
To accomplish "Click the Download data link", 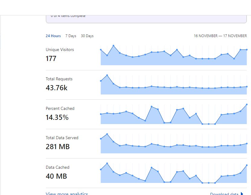I will tap(224, 193).
